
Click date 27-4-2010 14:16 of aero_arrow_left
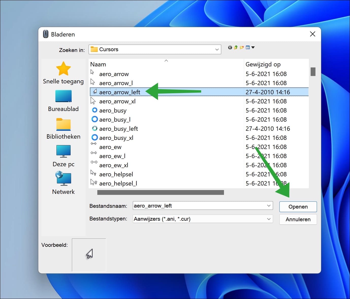click(268, 92)
